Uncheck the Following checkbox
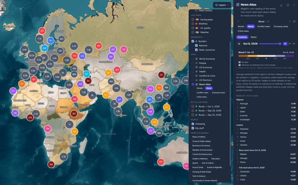Image resolution: width=298 pixels, height=185 pixels. pyautogui.click(x=193, y=124)
